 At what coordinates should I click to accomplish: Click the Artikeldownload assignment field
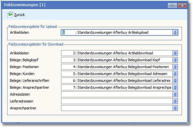coord(117,53)
